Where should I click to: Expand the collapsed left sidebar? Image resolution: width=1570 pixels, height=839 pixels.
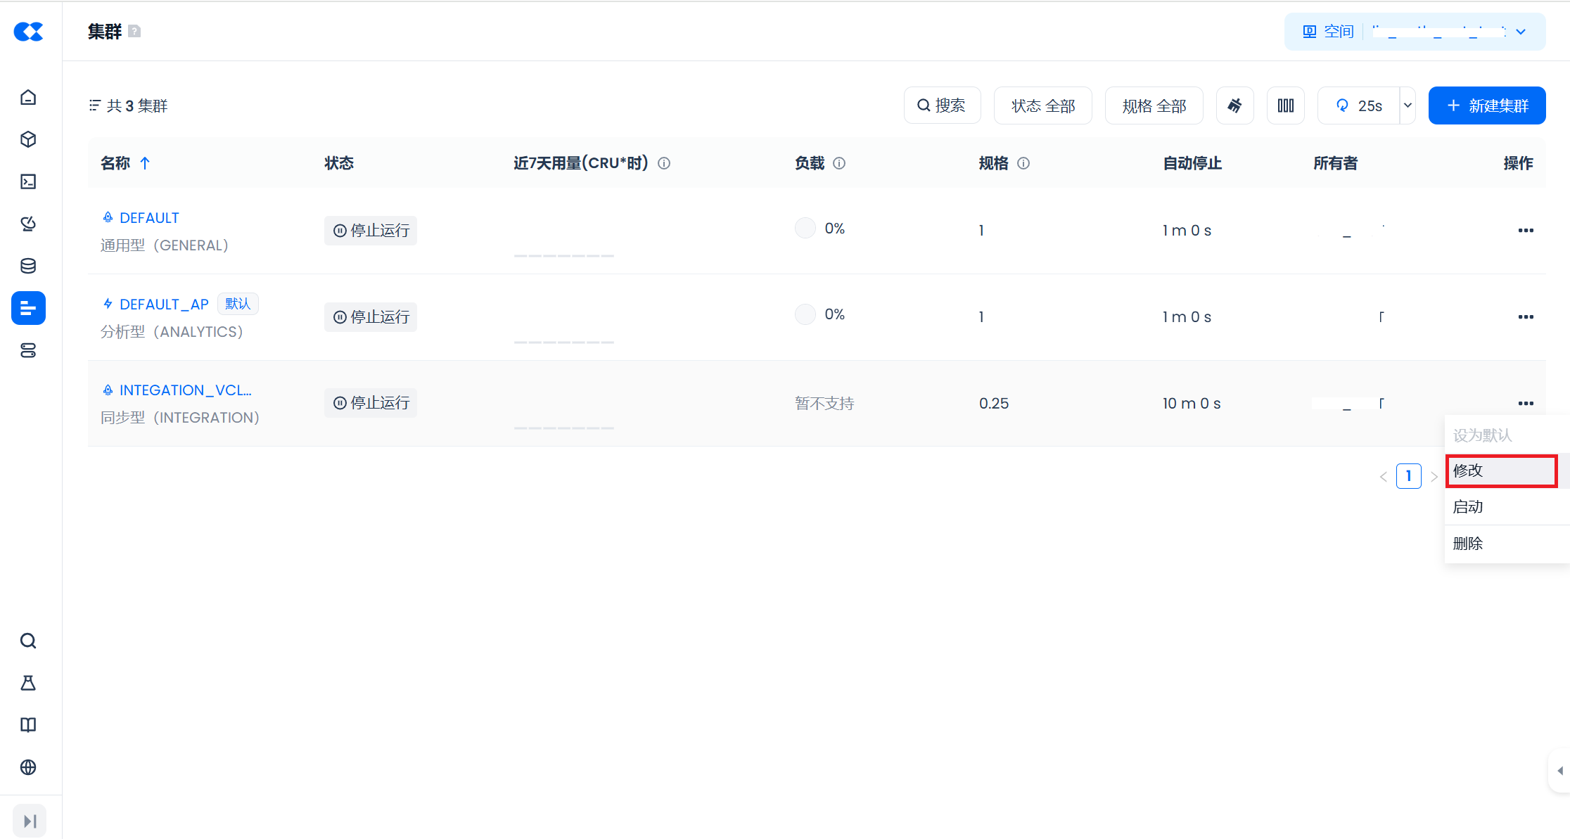pyautogui.click(x=30, y=821)
